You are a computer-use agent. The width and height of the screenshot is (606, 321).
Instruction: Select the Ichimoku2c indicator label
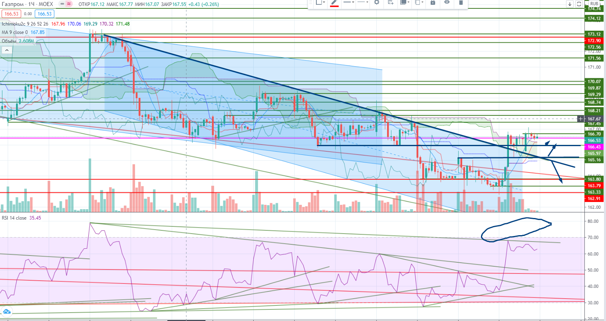pyautogui.click(x=14, y=24)
